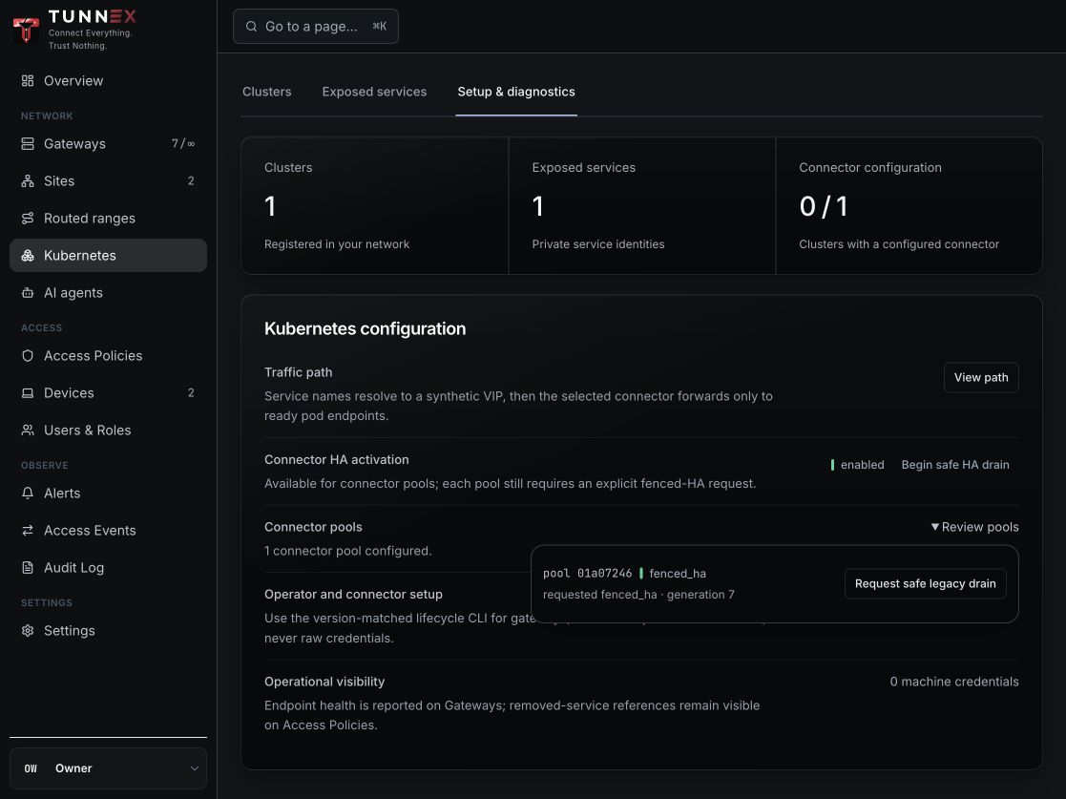
Task: Click the Kubernetes sidebar icon
Action: pos(27,256)
